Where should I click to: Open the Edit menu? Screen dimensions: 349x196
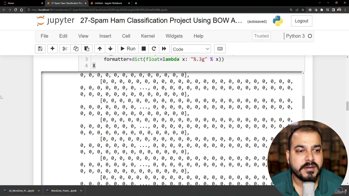click(x=63, y=36)
